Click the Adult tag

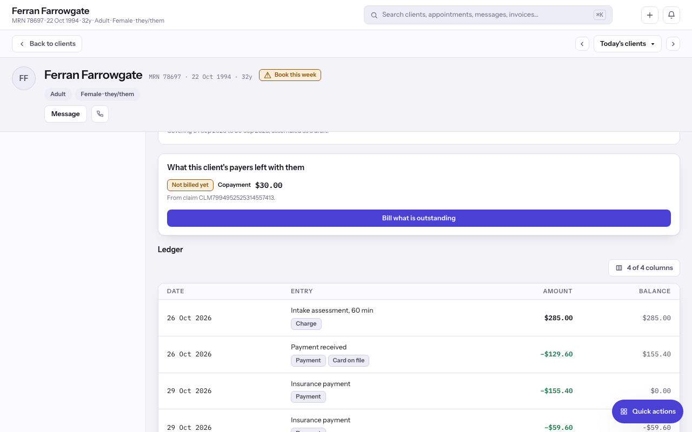58,94
